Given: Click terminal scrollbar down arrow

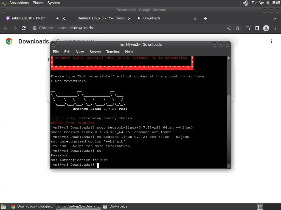Looking at the screenshot, I should pos(229,166).
